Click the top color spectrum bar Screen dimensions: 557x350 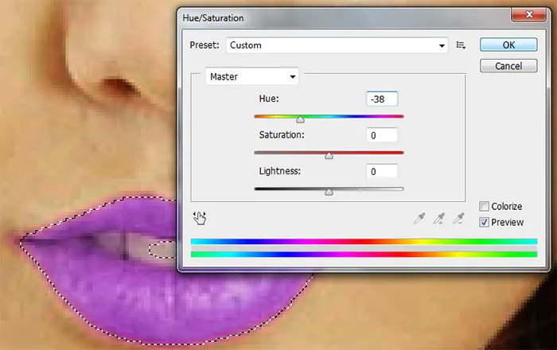click(364, 242)
